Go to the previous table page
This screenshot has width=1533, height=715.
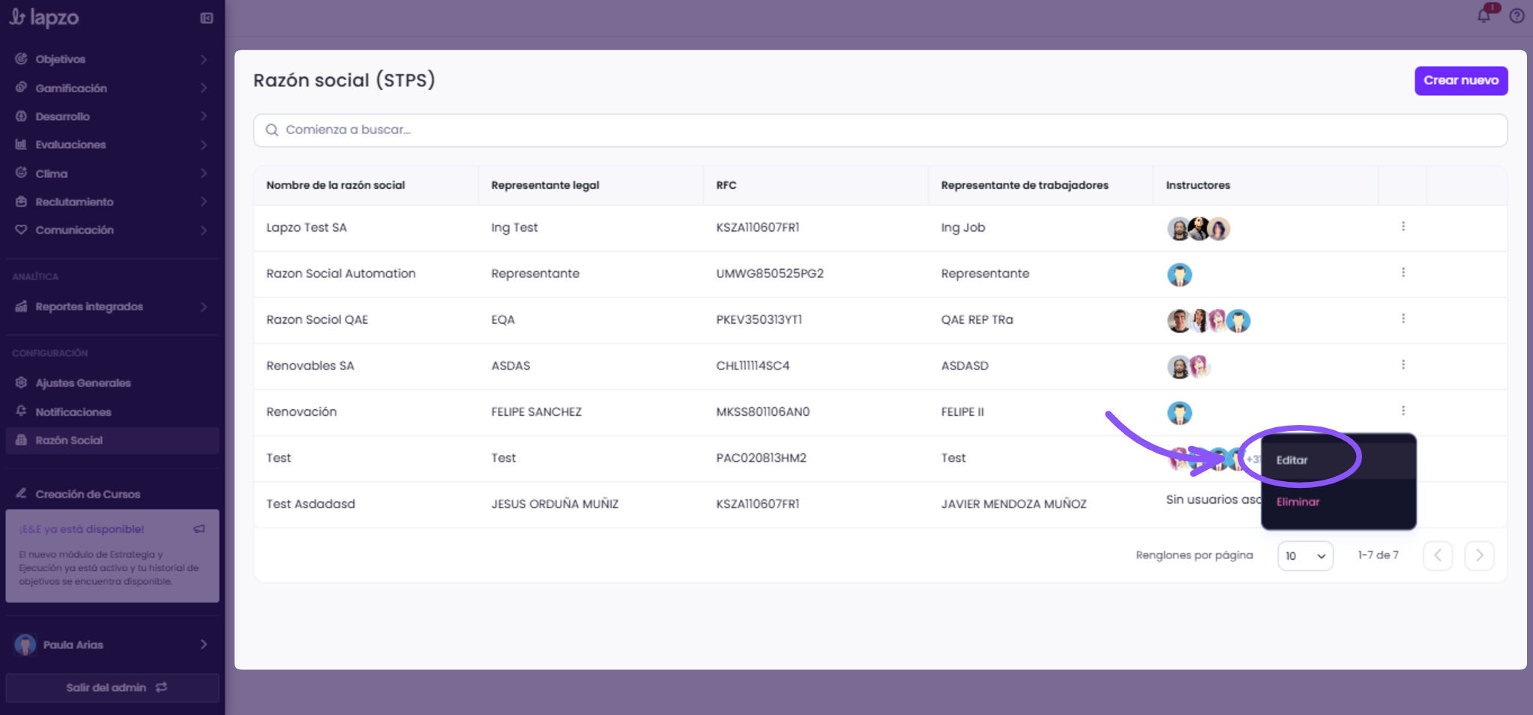(x=1438, y=555)
